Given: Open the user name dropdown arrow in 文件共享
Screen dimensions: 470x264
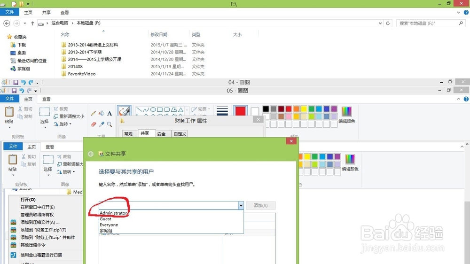Looking at the screenshot, I should pos(241,205).
